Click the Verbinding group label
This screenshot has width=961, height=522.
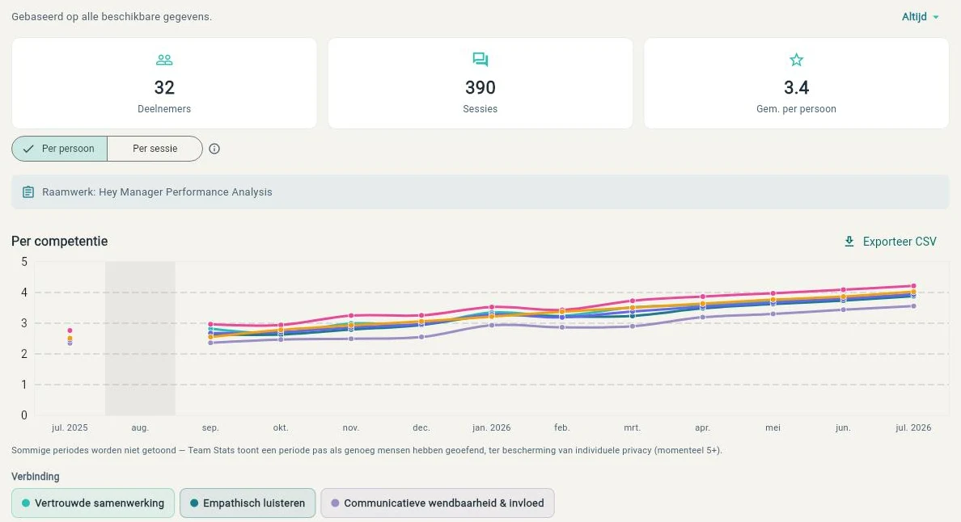[36, 477]
